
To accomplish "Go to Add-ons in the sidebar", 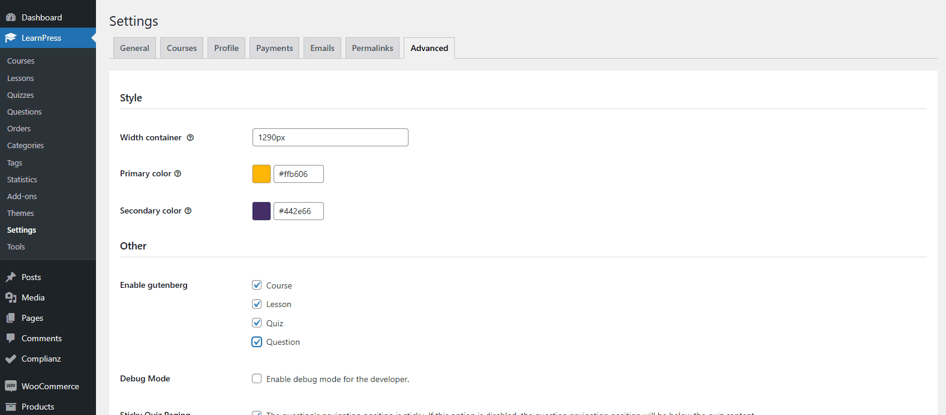I will pyautogui.click(x=22, y=196).
